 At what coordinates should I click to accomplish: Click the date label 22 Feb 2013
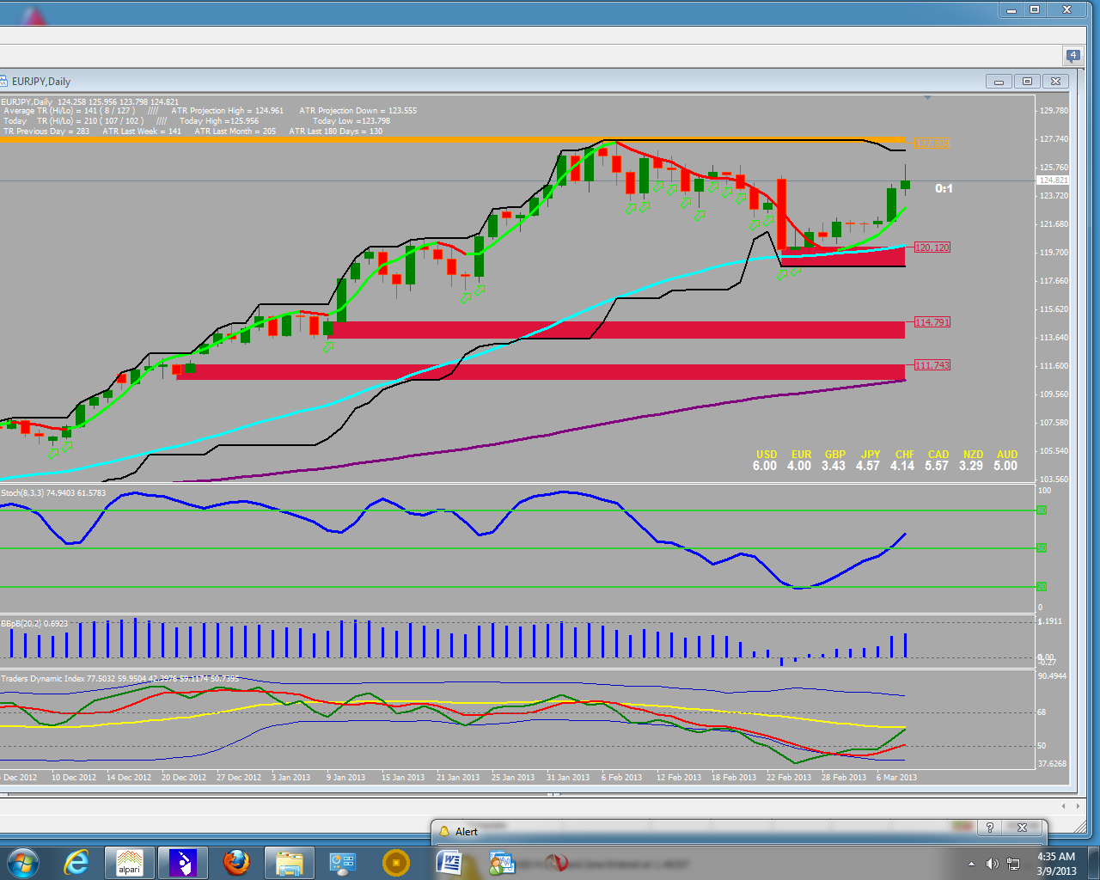coord(789,777)
